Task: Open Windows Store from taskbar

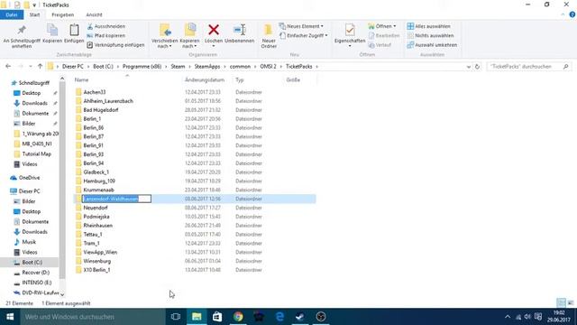Action: [217, 317]
